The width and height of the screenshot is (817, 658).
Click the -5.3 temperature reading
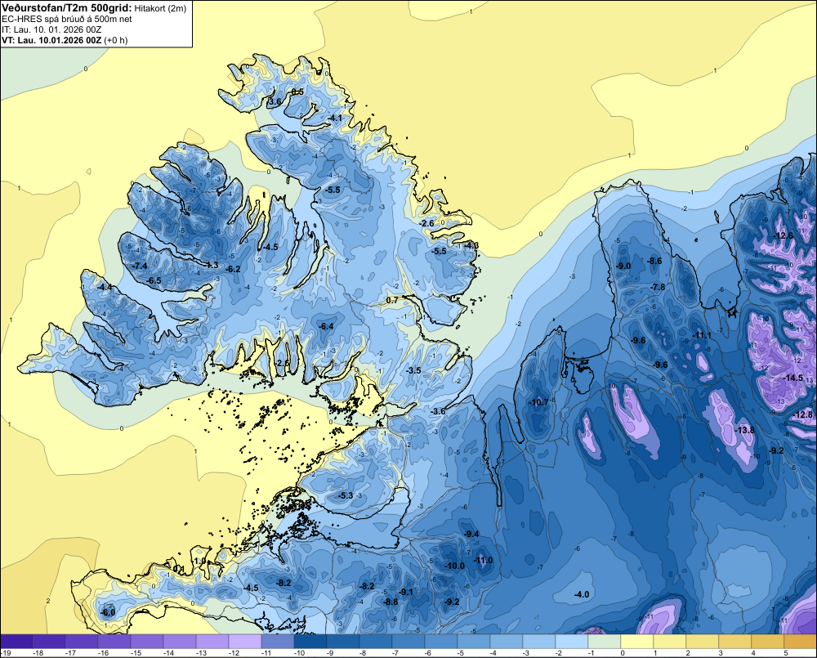coord(346,495)
